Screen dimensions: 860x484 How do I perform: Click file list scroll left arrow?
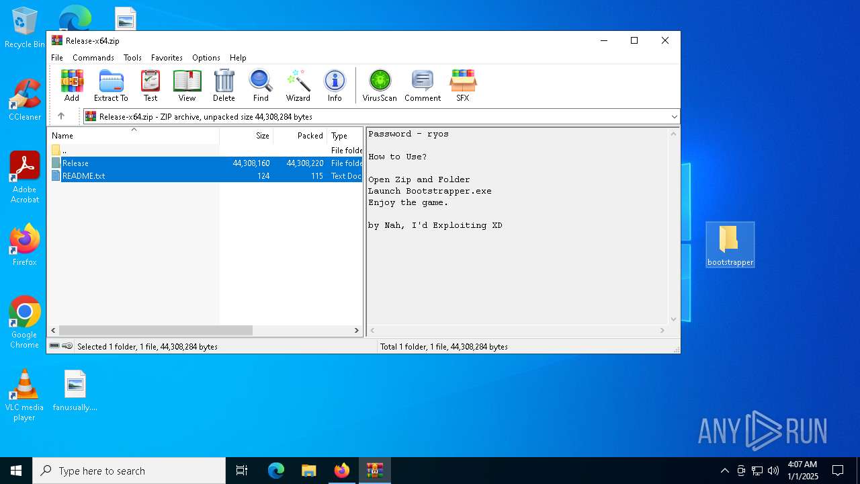54,331
